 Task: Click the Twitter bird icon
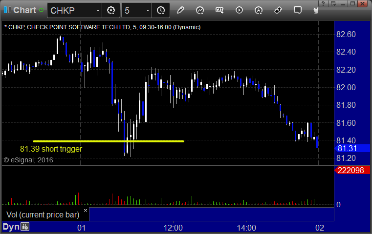point(316,10)
